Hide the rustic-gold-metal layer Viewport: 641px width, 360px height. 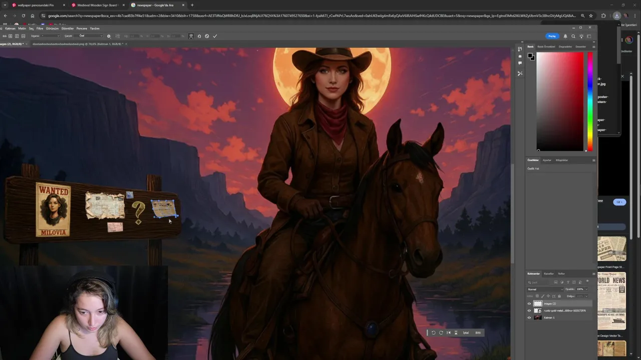529,310
